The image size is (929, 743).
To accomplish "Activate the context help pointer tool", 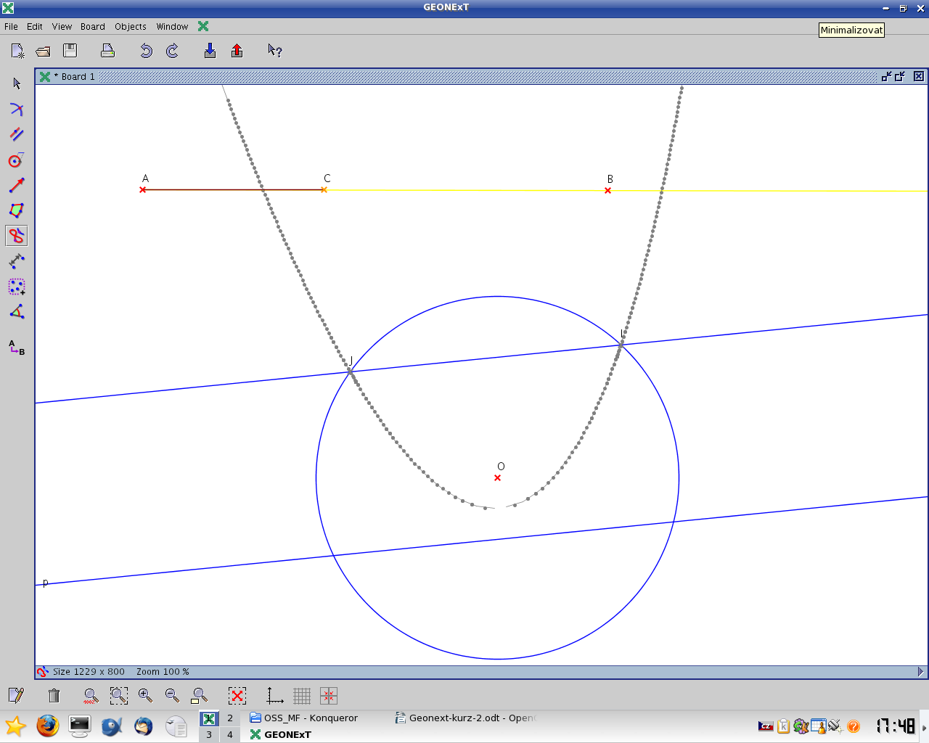I will point(274,50).
